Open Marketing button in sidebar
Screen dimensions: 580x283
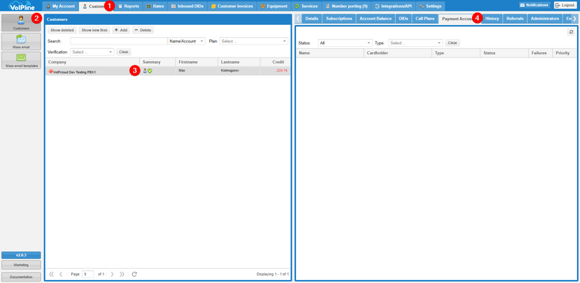click(21, 265)
